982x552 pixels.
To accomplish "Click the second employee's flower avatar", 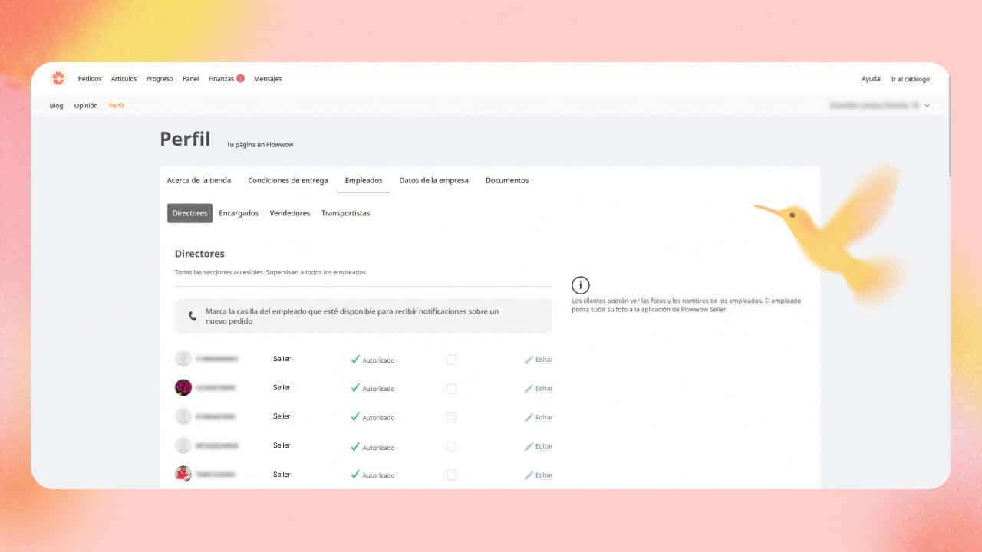I will pyautogui.click(x=183, y=387).
